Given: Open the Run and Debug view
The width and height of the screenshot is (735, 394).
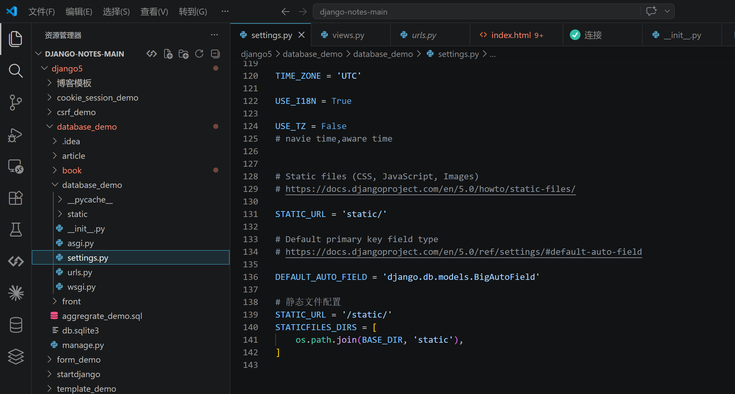Looking at the screenshot, I should coord(15,135).
